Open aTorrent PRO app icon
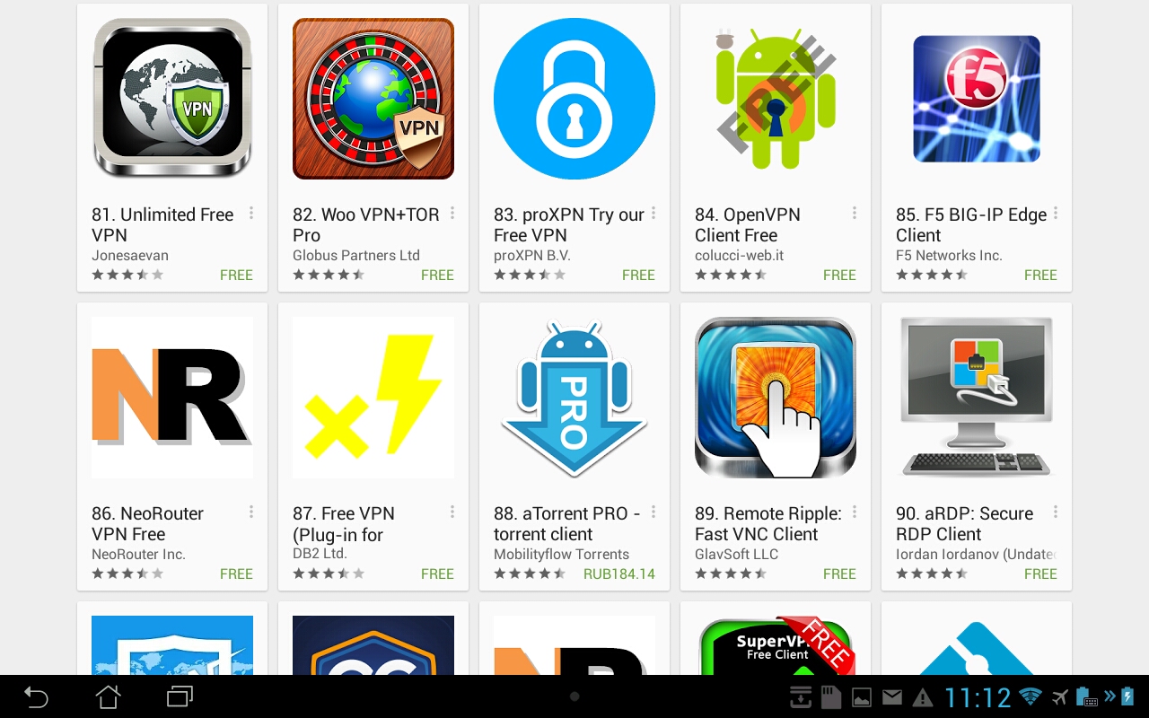The height and width of the screenshot is (718, 1149). pyautogui.click(x=574, y=398)
